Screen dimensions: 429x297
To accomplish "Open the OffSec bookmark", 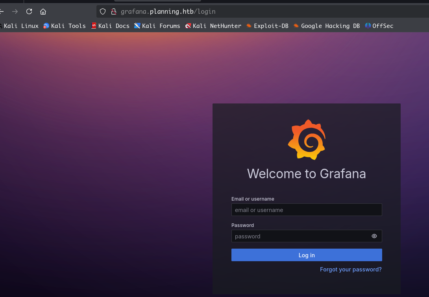I will tap(379, 26).
